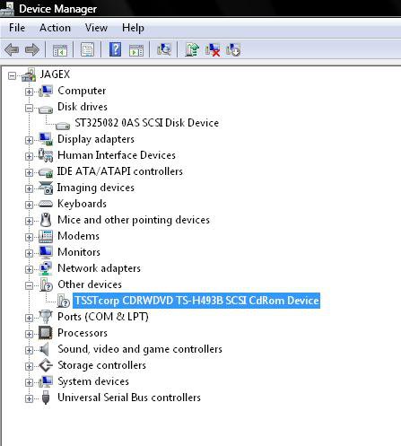Collapse the JAGEX root node
Image resolution: width=401 pixels, height=446 pixels.
click(12, 76)
